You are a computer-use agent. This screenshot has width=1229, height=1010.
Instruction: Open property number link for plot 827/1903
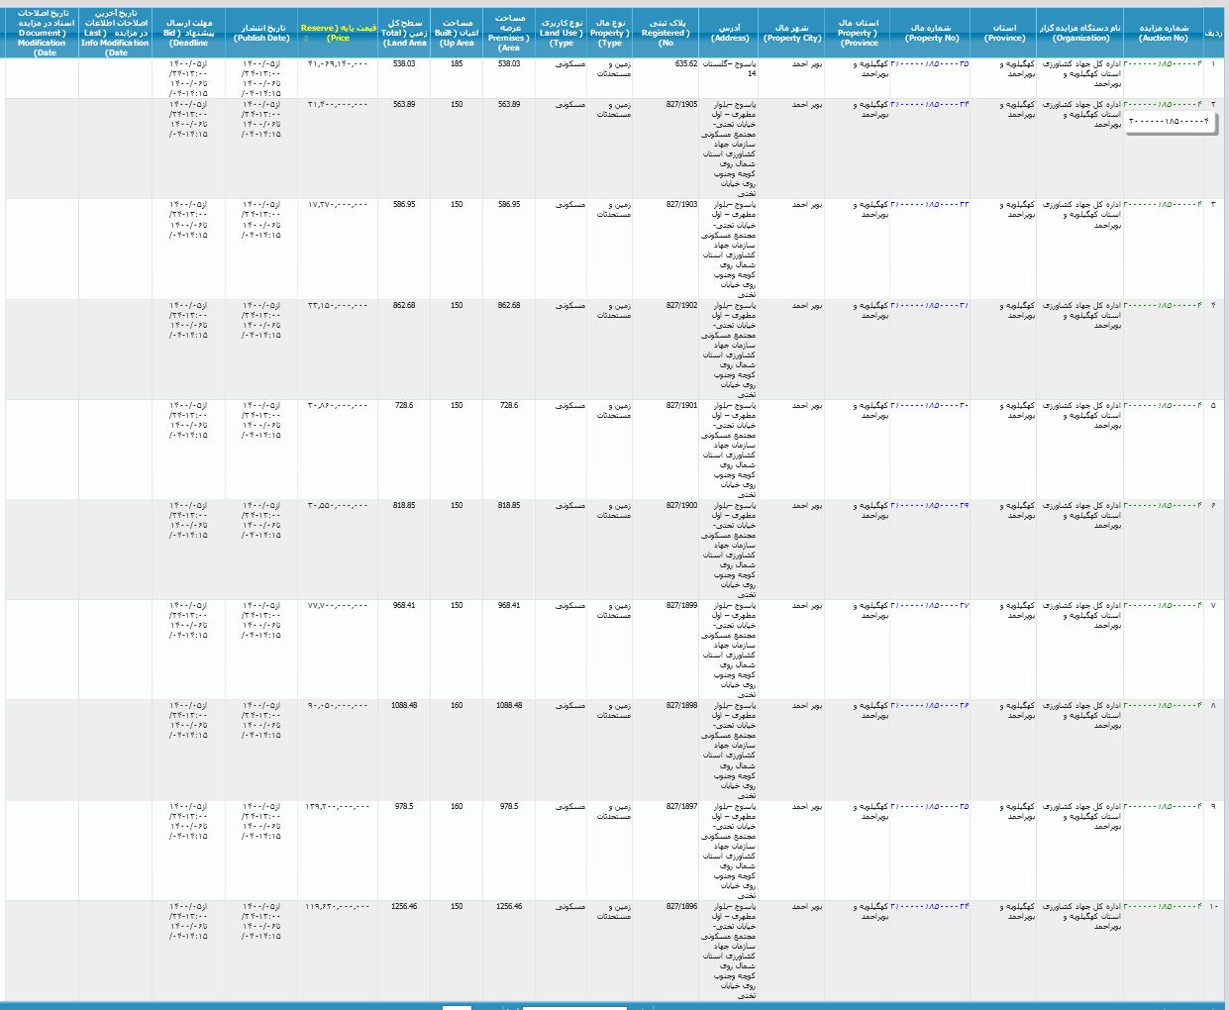pyautogui.click(x=930, y=205)
